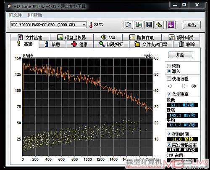This screenshot has height=170, width=210.
Task: Click the 退出 exit button
Action: coord(192,25)
